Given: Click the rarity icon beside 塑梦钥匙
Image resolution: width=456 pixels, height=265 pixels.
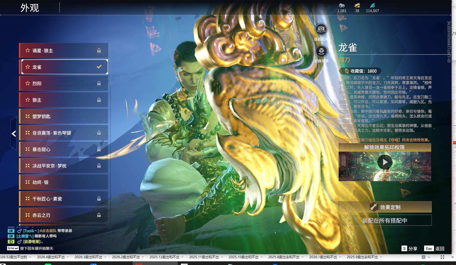Looking at the screenshot, I should (28, 116).
